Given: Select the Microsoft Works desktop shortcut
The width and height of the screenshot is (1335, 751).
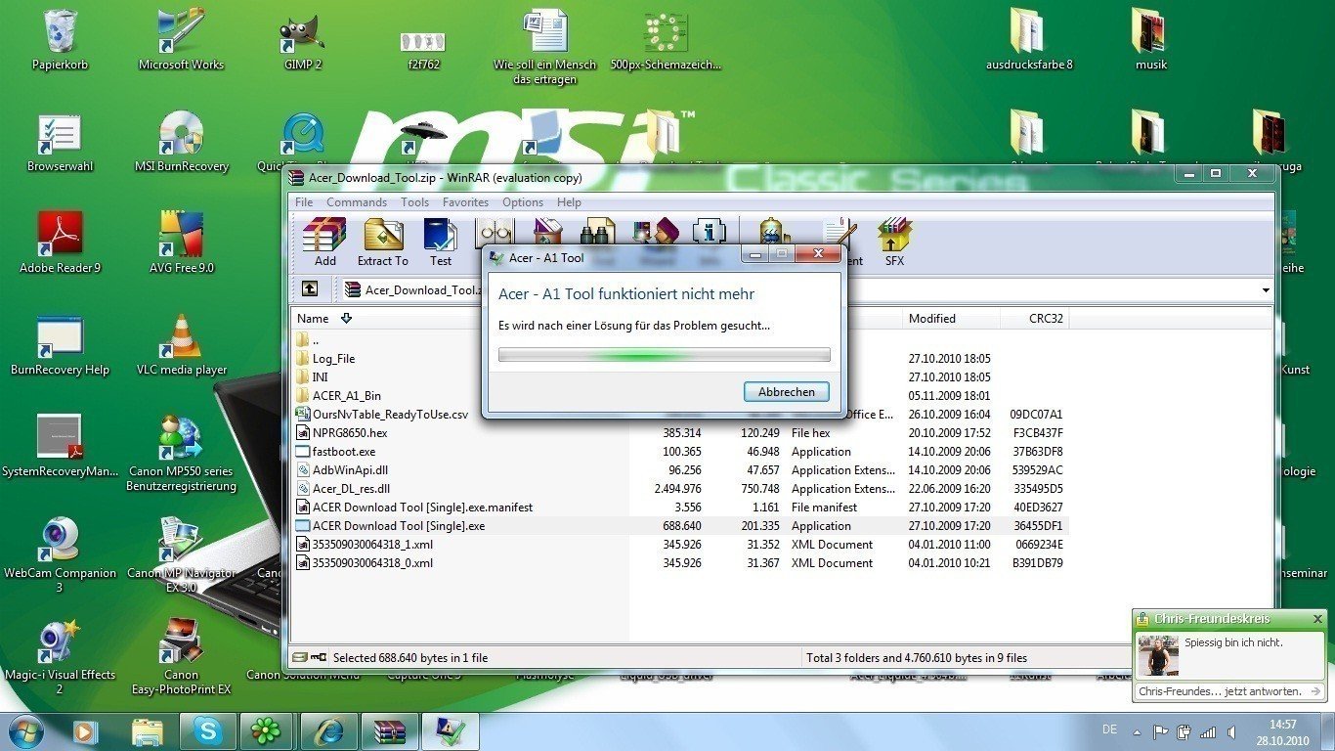Looking at the screenshot, I should click(181, 40).
